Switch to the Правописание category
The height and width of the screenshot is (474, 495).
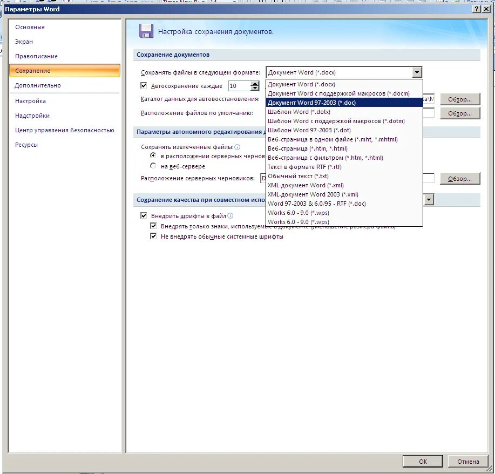click(36, 56)
